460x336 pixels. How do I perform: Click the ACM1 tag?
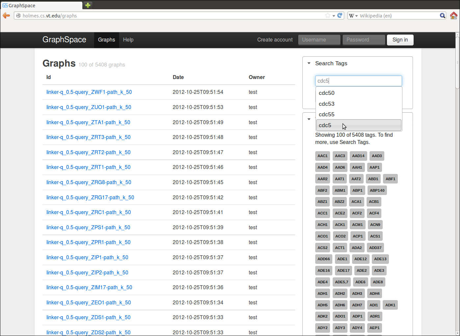[357, 225]
